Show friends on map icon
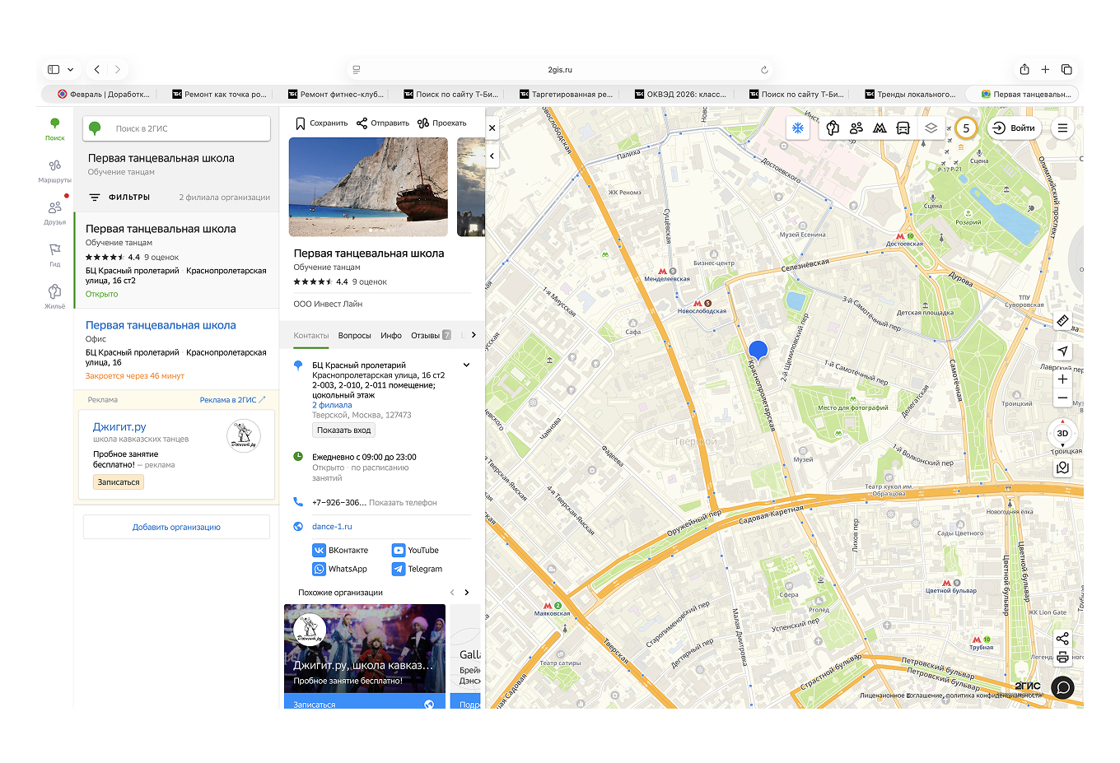Image resolution: width=1120 pixels, height=763 pixels. point(856,128)
